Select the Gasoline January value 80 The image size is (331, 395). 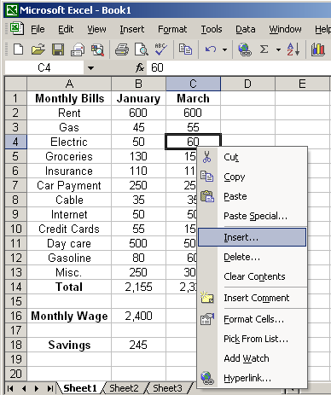138,258
